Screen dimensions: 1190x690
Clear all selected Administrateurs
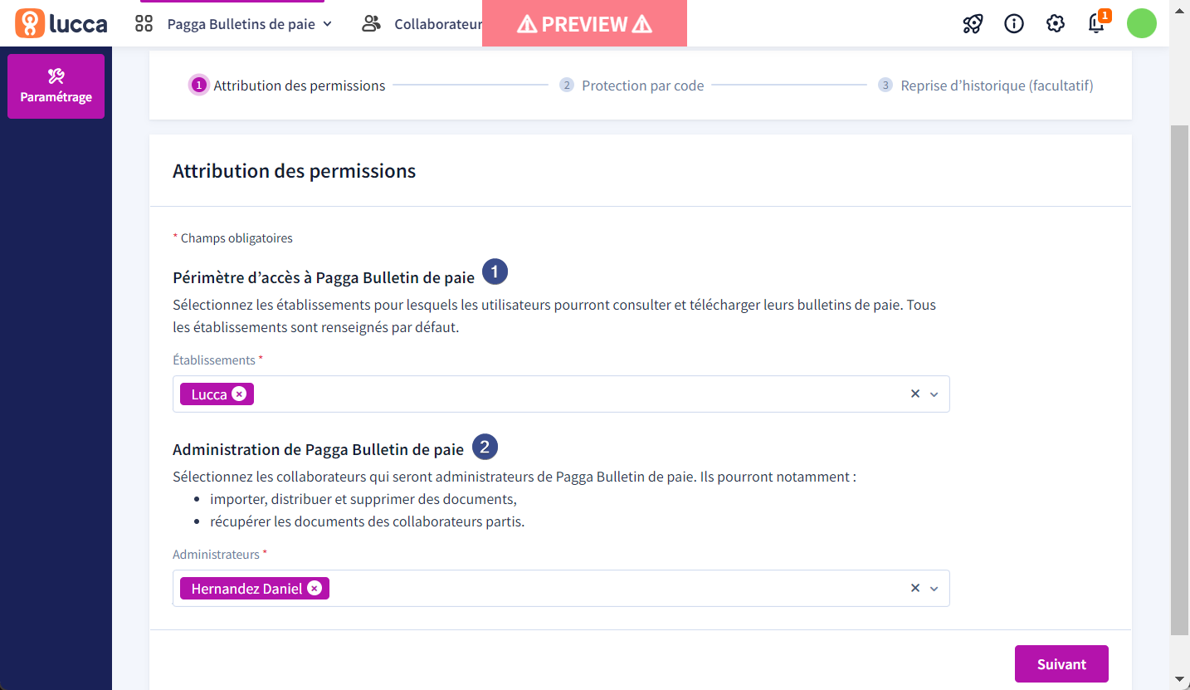tap(915, 588)
